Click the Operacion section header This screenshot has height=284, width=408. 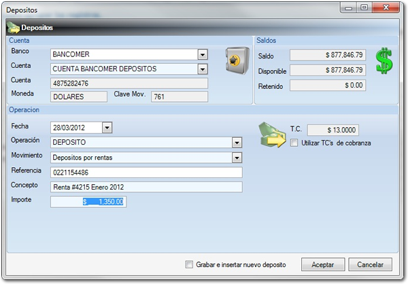24,110
